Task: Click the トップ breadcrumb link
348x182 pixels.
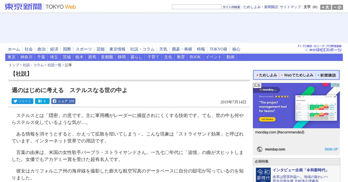Action: [14, 65]
